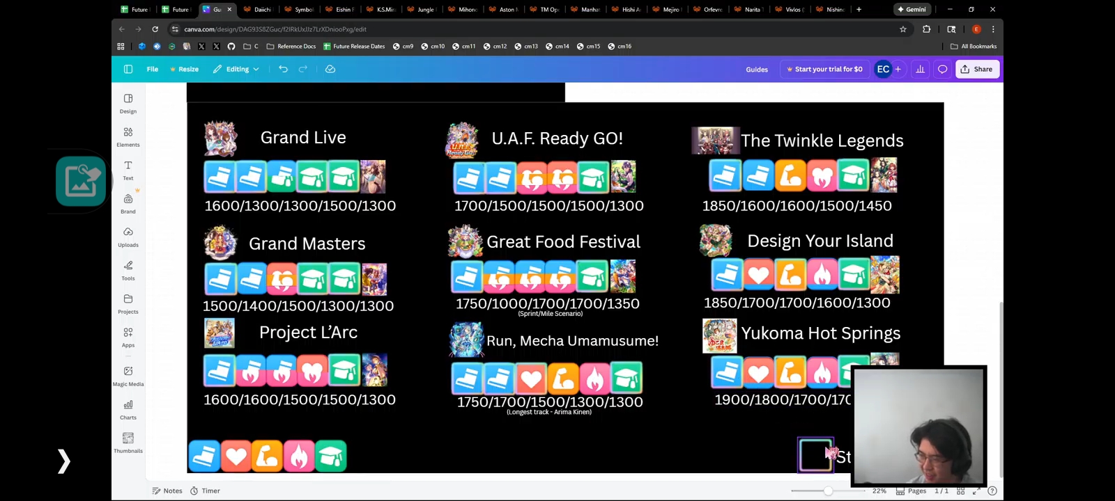Click the canva.com address bar
The height and width of the screenshot is (501, 1115).
533,29
